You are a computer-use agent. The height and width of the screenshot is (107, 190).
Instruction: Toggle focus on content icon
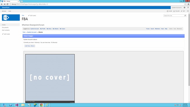(x=188, y=11)
